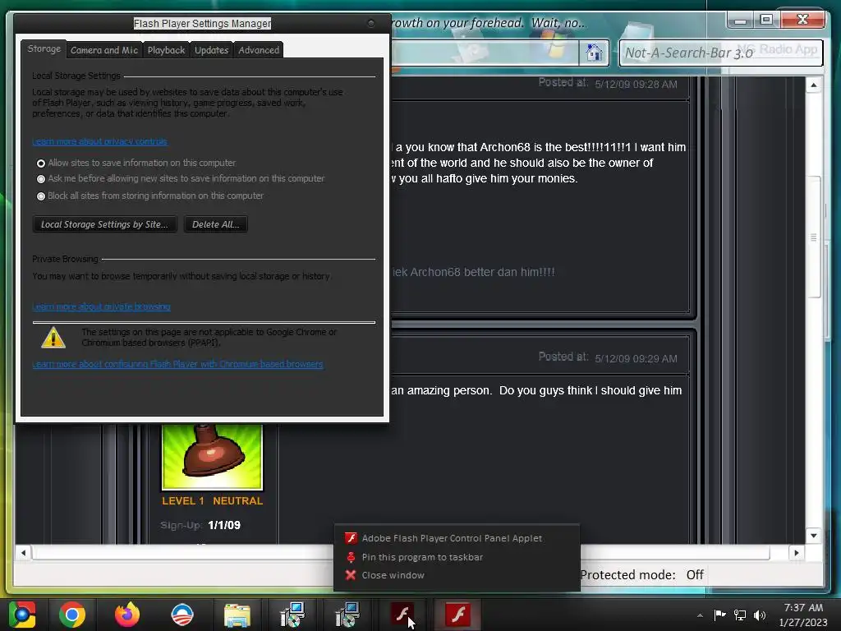Click the red Flash icon in jump list

pyautogui.click(x=351, y=538)
